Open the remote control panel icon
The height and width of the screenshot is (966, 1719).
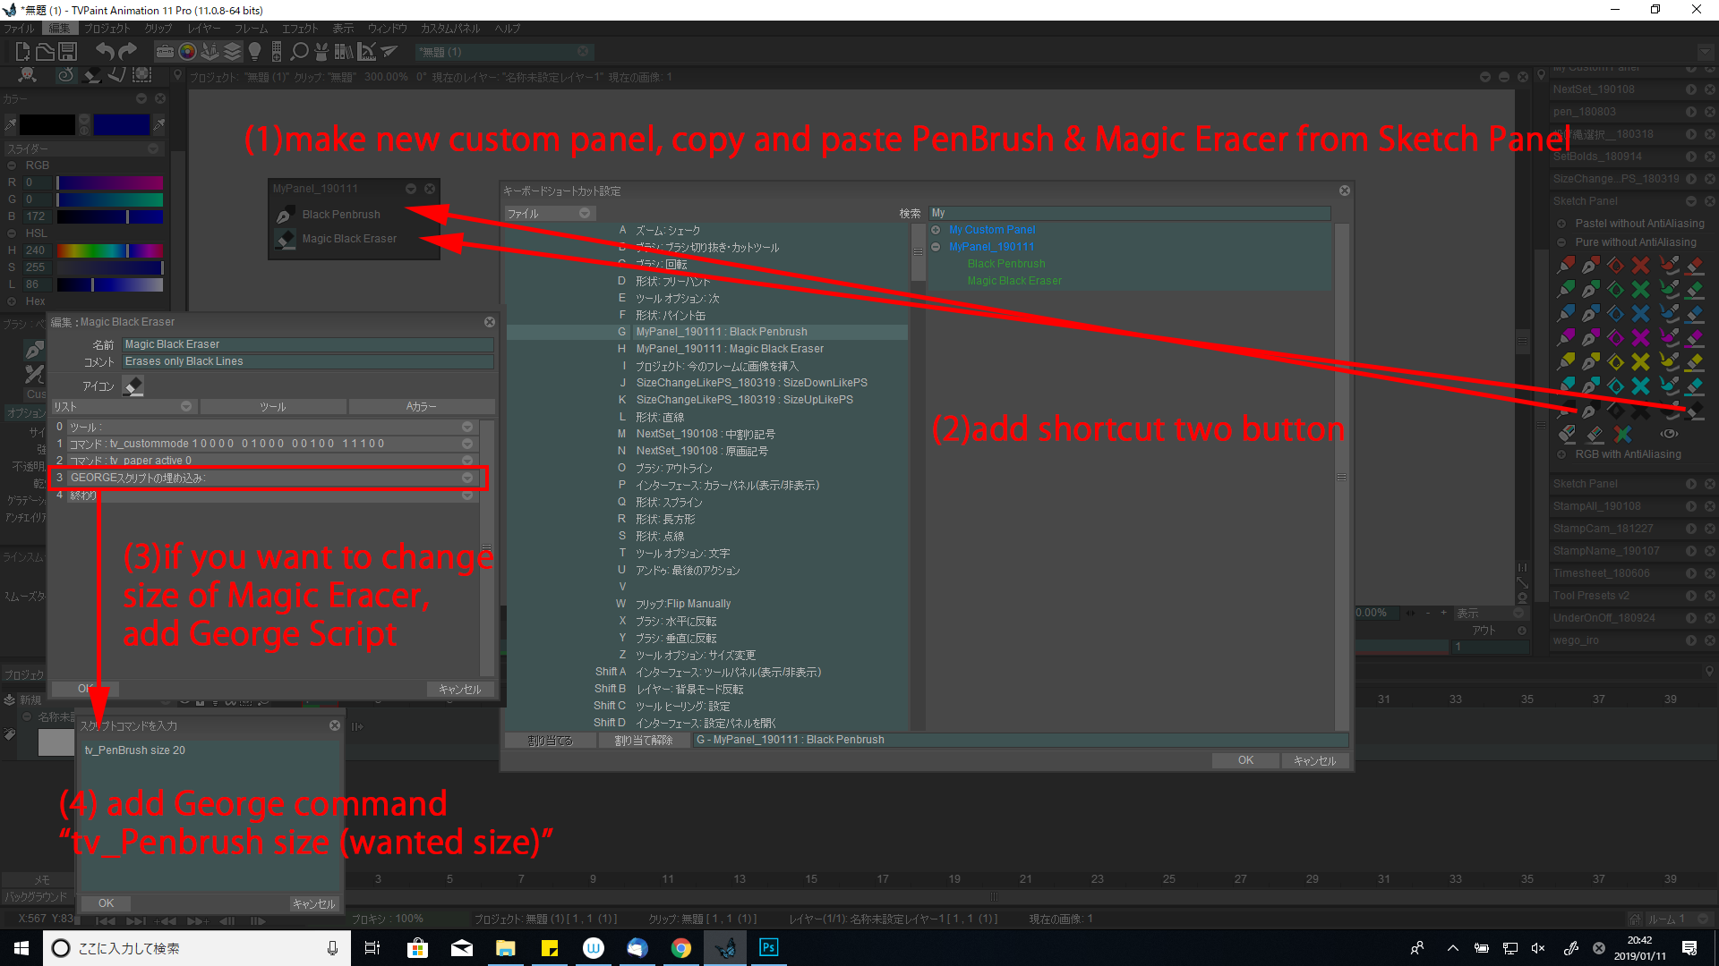point(277,52)
